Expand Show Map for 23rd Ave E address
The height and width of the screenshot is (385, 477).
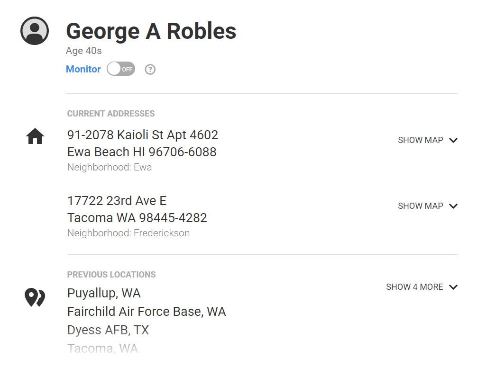click(428, 206)
